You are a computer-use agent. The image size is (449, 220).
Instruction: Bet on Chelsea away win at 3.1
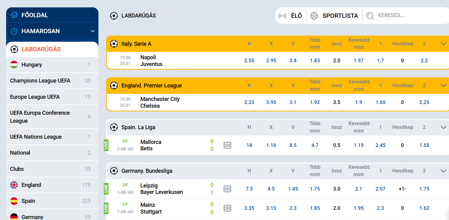point(293,102)
